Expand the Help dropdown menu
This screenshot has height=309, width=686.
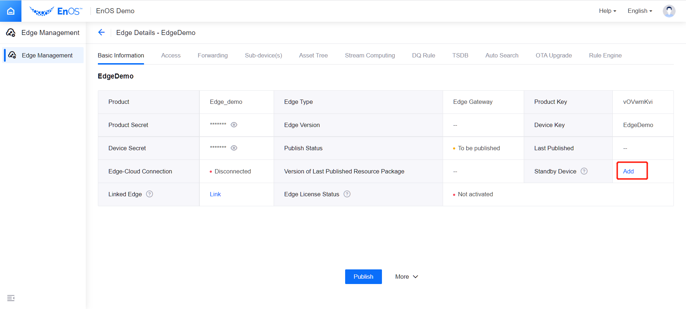tap(607, 11)
